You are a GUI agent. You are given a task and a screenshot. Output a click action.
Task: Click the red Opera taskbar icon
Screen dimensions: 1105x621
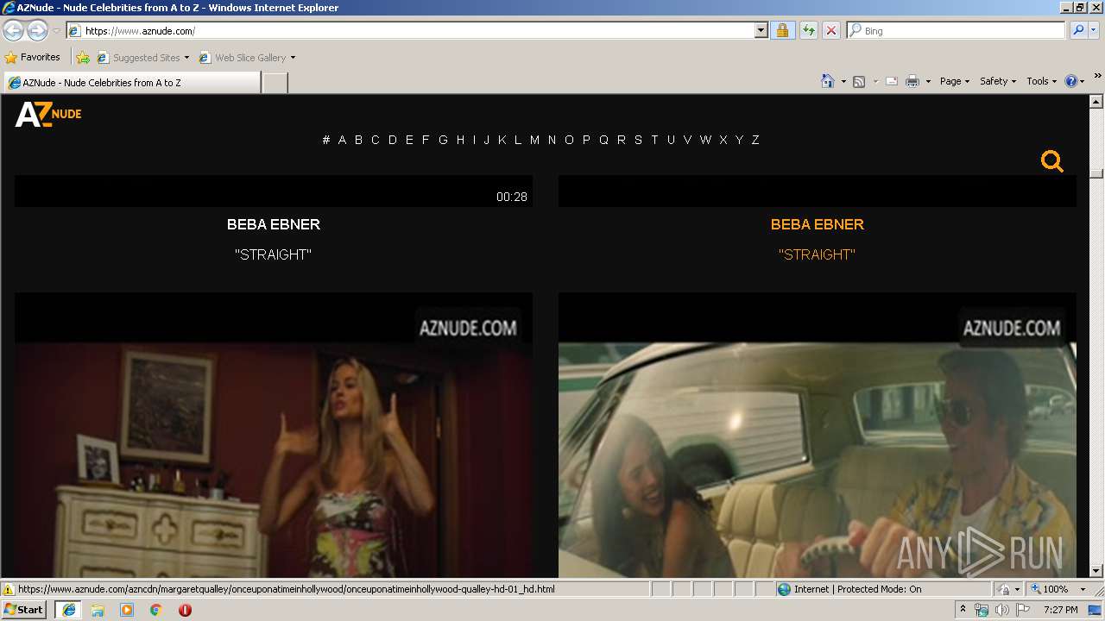185,610
